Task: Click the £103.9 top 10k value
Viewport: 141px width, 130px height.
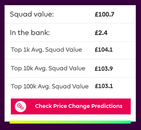Action: pyautogui.click(x=104, y=69)
